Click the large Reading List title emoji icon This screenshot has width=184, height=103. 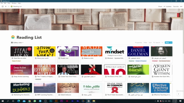[13, 37]
